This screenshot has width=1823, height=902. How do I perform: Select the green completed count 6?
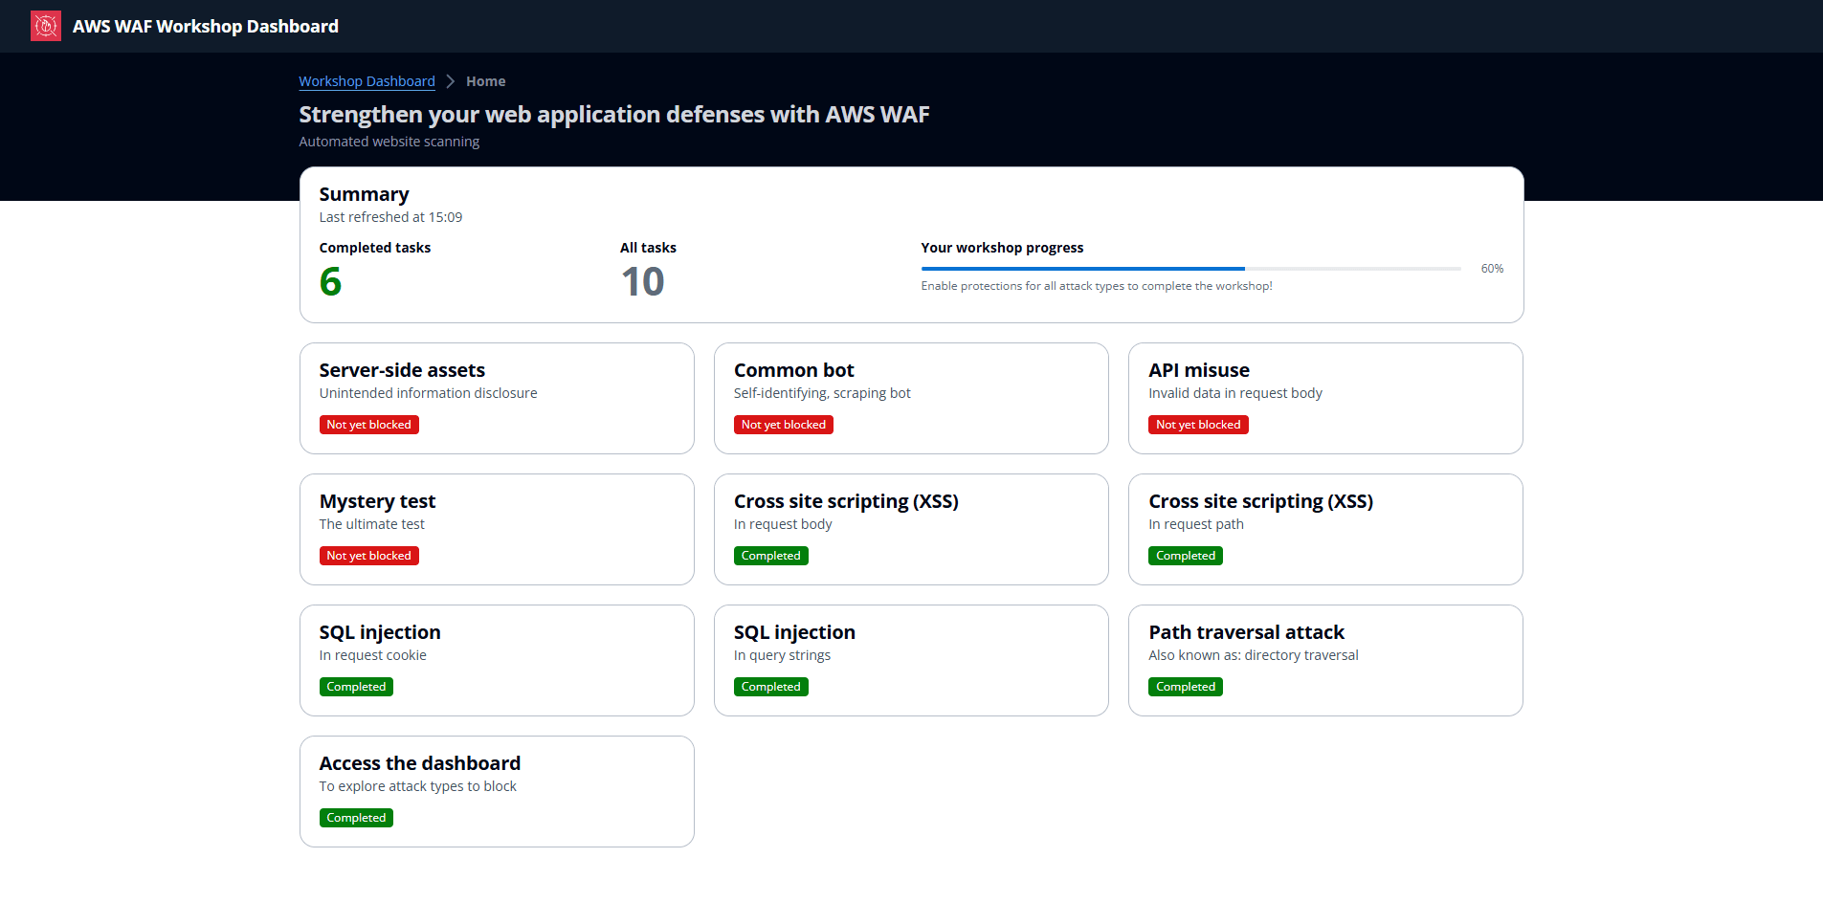(x=330, y=281)
